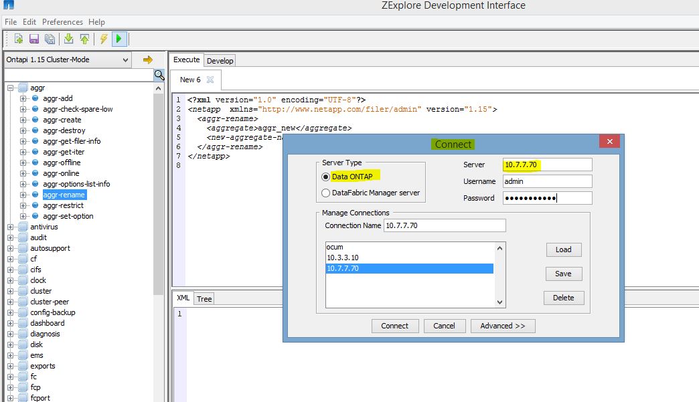699x402 pixels.
Task: Click inside the Username input field
Action: click(546, 181)
